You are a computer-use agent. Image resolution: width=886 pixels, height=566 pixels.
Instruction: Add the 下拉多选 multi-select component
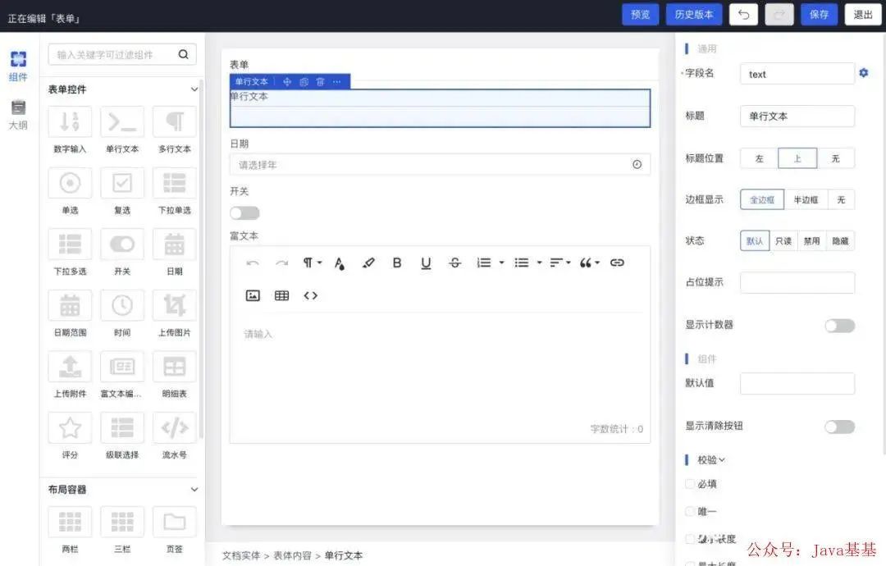click(x=70, y=244)
